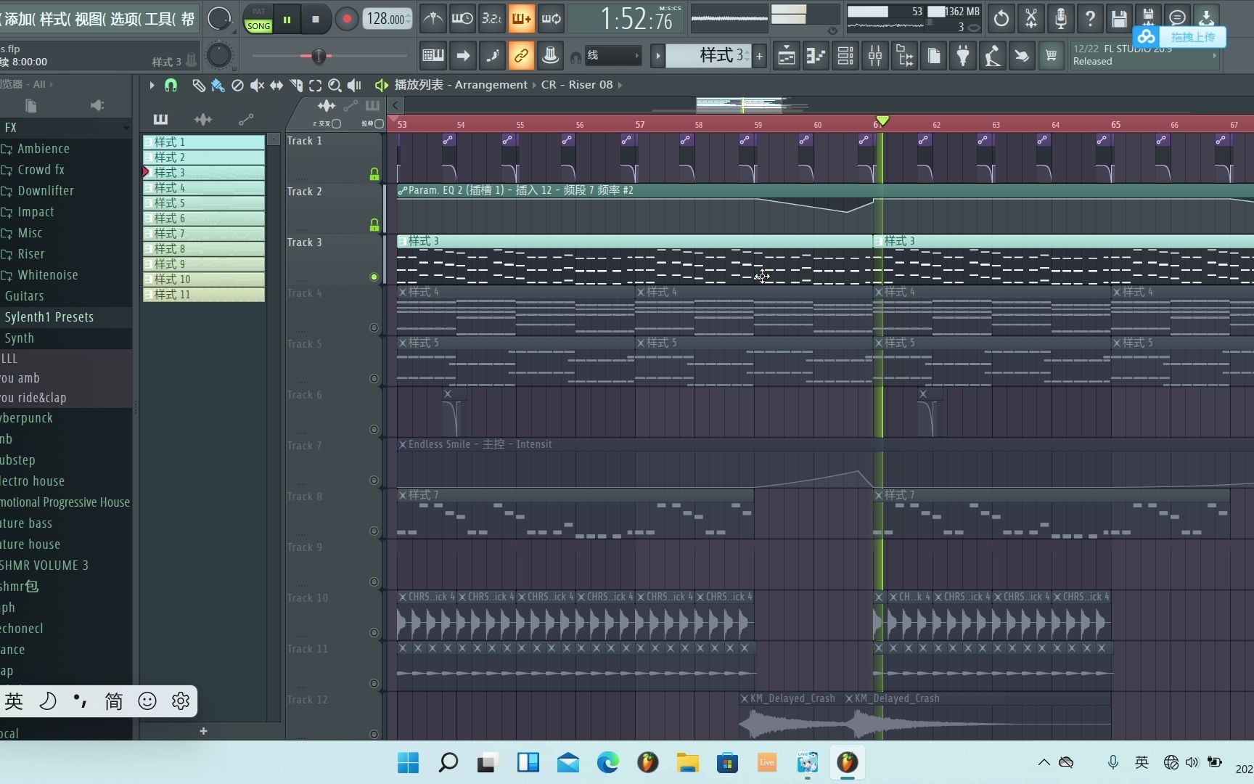
Task: Click the main volume knob
Action: [x=219, y=19]
